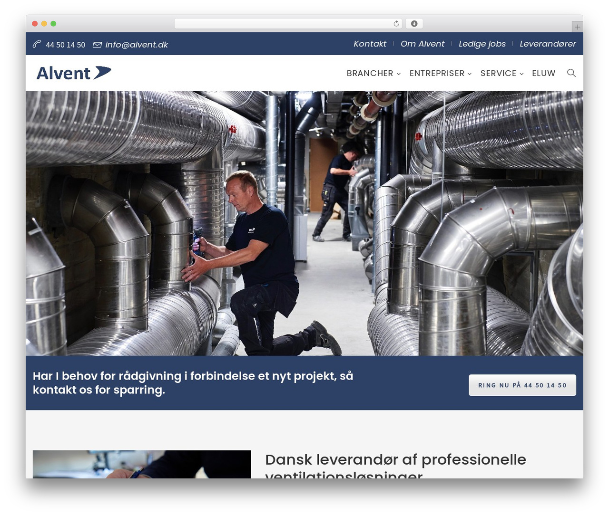This screenshot has height=515, width=609.
Task: Open the ELUW menu item
Action: (544, 73)
